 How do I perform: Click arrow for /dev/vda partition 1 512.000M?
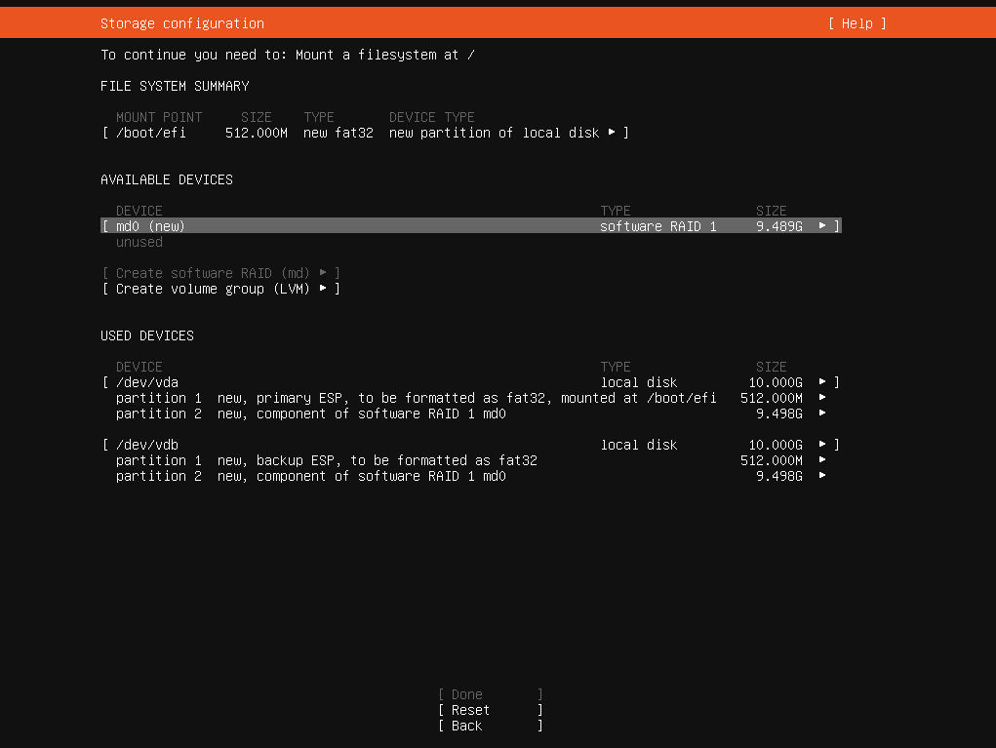[x=822, y=398]
